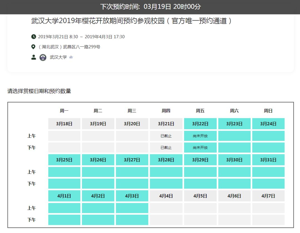Click the disabled 3月19日 date header
This screenshot has width=300, height=233.
coord(98,124)
